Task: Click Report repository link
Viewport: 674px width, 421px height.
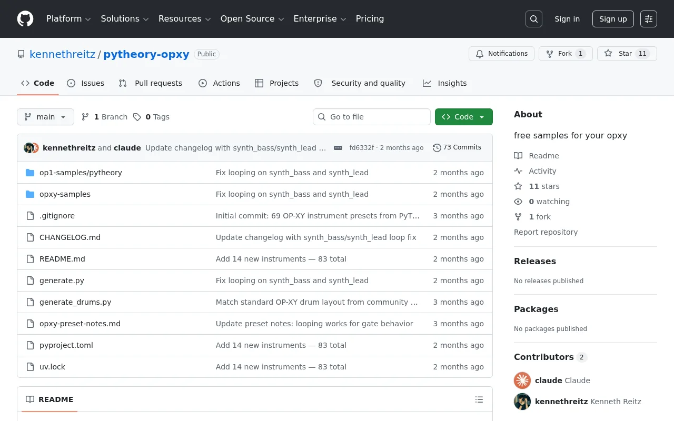Action: [546, 232]
